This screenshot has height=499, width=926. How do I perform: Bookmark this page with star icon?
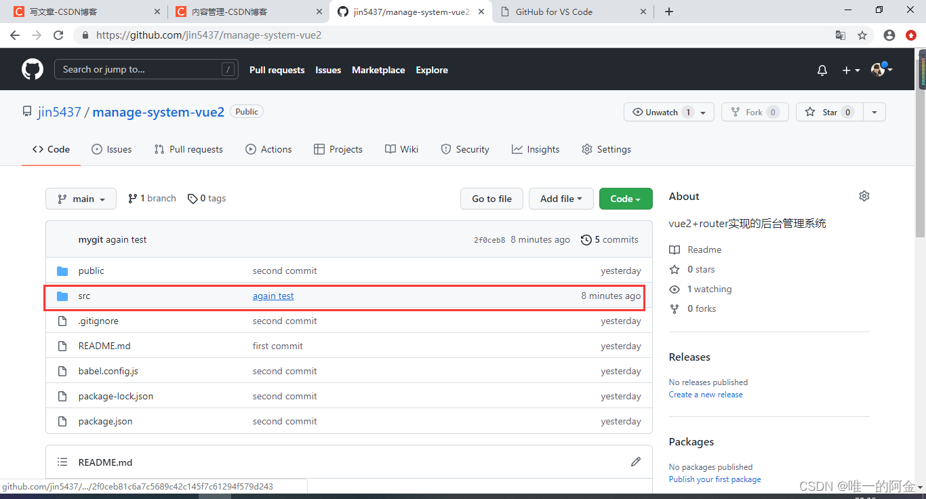(862, 35)
